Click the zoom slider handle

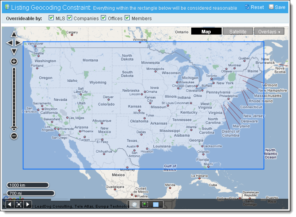(x=14, y=128)
